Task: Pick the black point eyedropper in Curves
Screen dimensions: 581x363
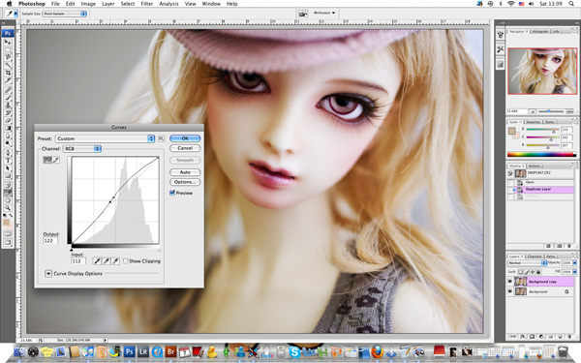Action: point(97,261)
